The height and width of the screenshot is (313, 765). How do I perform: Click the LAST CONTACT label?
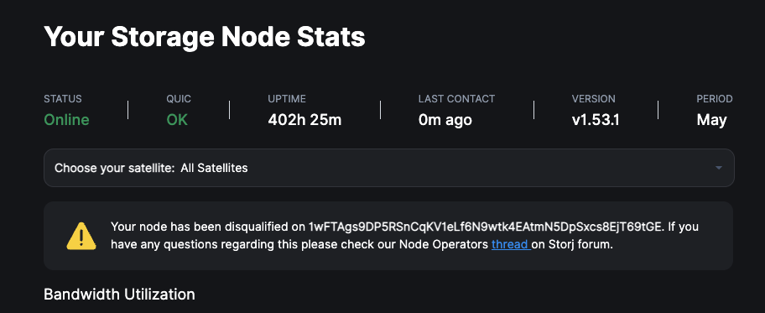(x=456, y=99)
